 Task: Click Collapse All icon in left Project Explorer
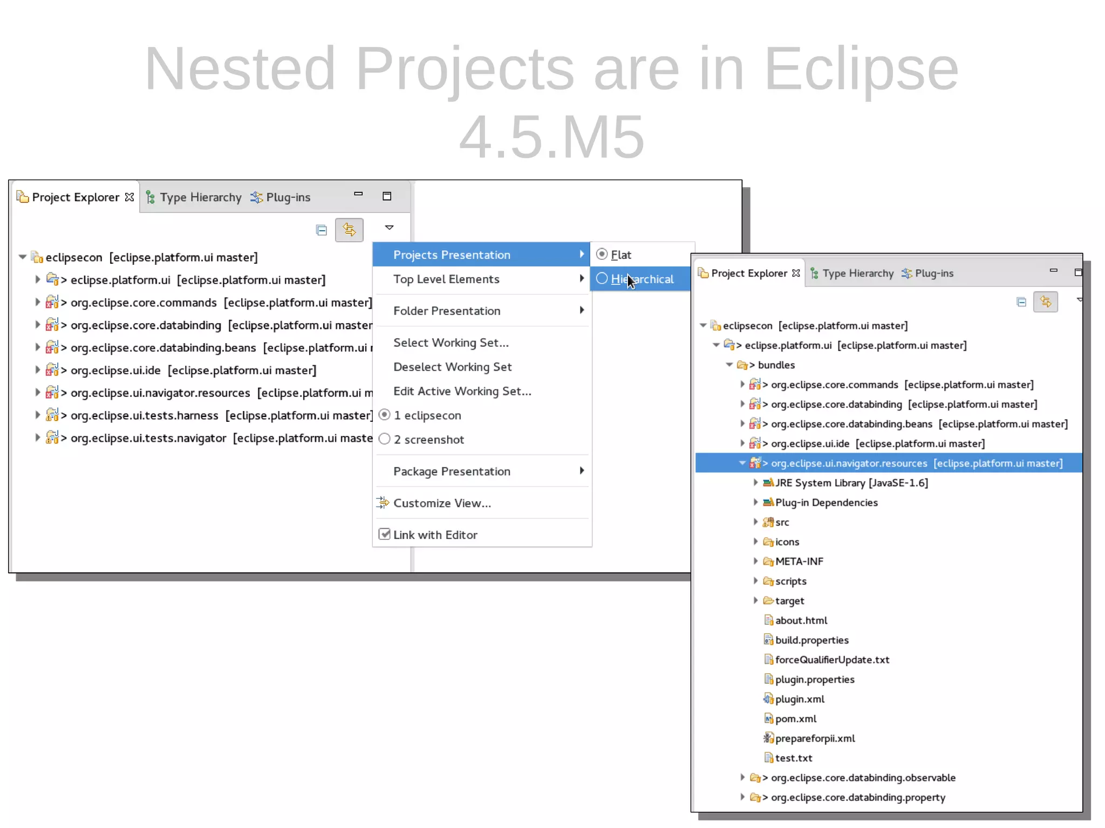pyautogui.click(x=322, y=230)
